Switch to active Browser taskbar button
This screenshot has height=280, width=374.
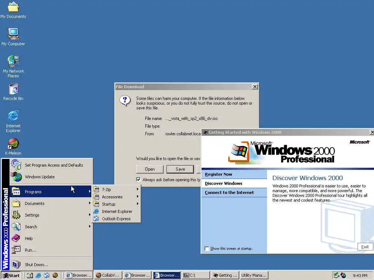click(167, 276)
